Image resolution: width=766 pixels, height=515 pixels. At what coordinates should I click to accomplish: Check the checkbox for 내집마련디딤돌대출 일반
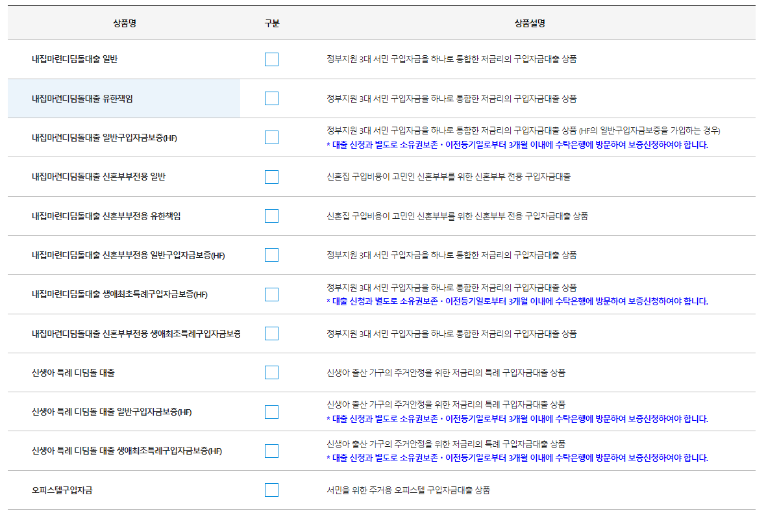click(x=271, y=59)
